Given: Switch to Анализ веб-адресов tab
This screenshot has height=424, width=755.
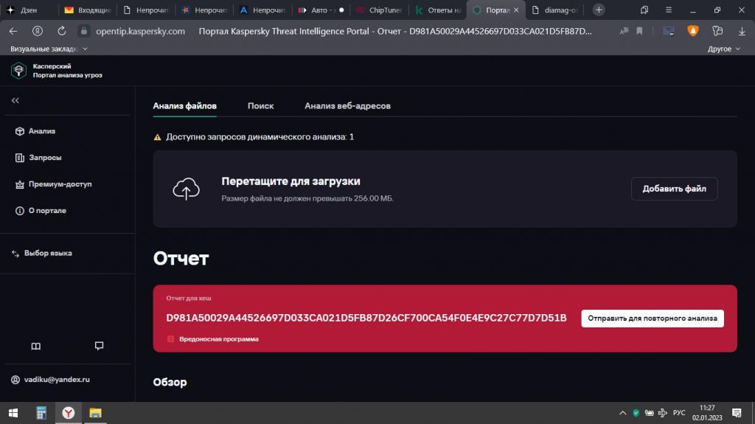Looking at the screenshot, I should tap(347, 105).
